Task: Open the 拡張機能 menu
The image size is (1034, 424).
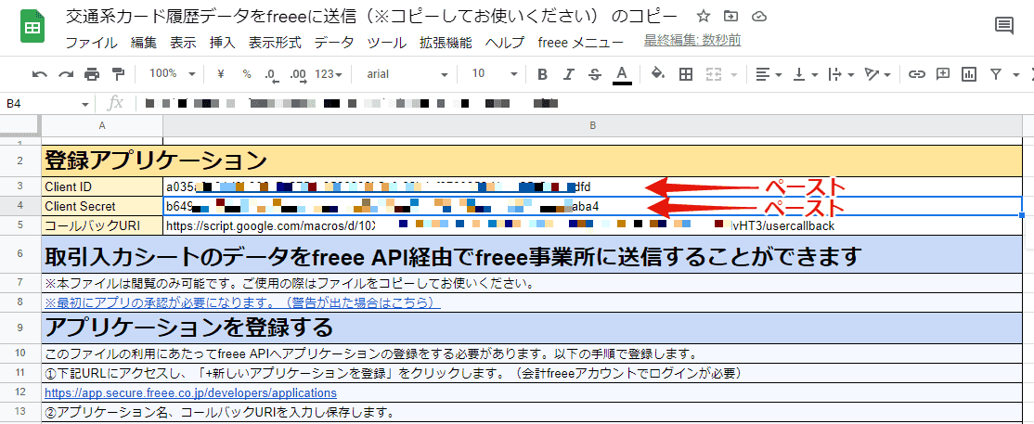Action: 446,43
